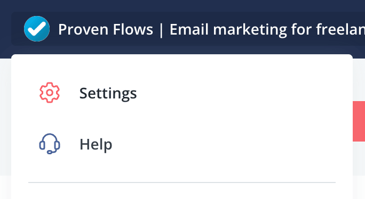365x199 pixels.
Task: Click the pipe separator after 'Proven Flows'
Action: pos(161,30)
